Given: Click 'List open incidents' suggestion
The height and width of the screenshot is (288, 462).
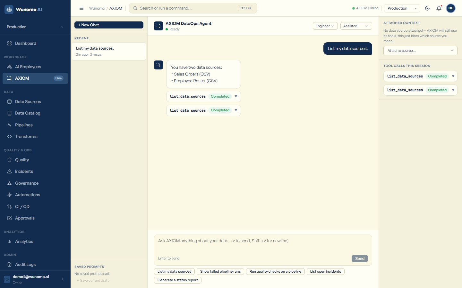Looking at the screenshot, I should coord(326,272).
